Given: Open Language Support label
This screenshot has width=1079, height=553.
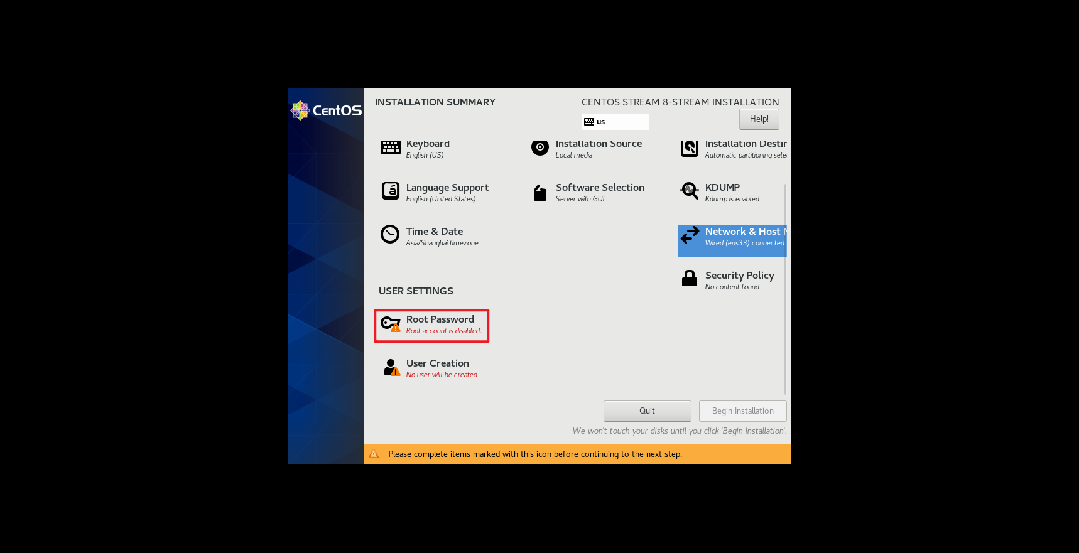Looking at the screenshot, I should 447,188.
